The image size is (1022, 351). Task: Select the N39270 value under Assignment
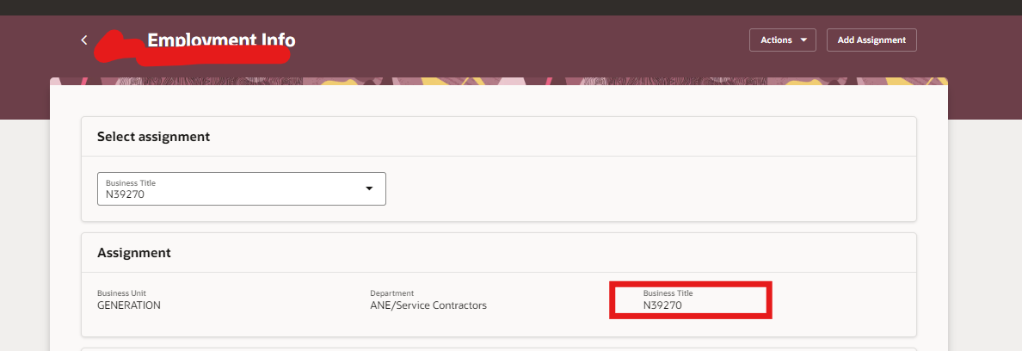point(662,305)
